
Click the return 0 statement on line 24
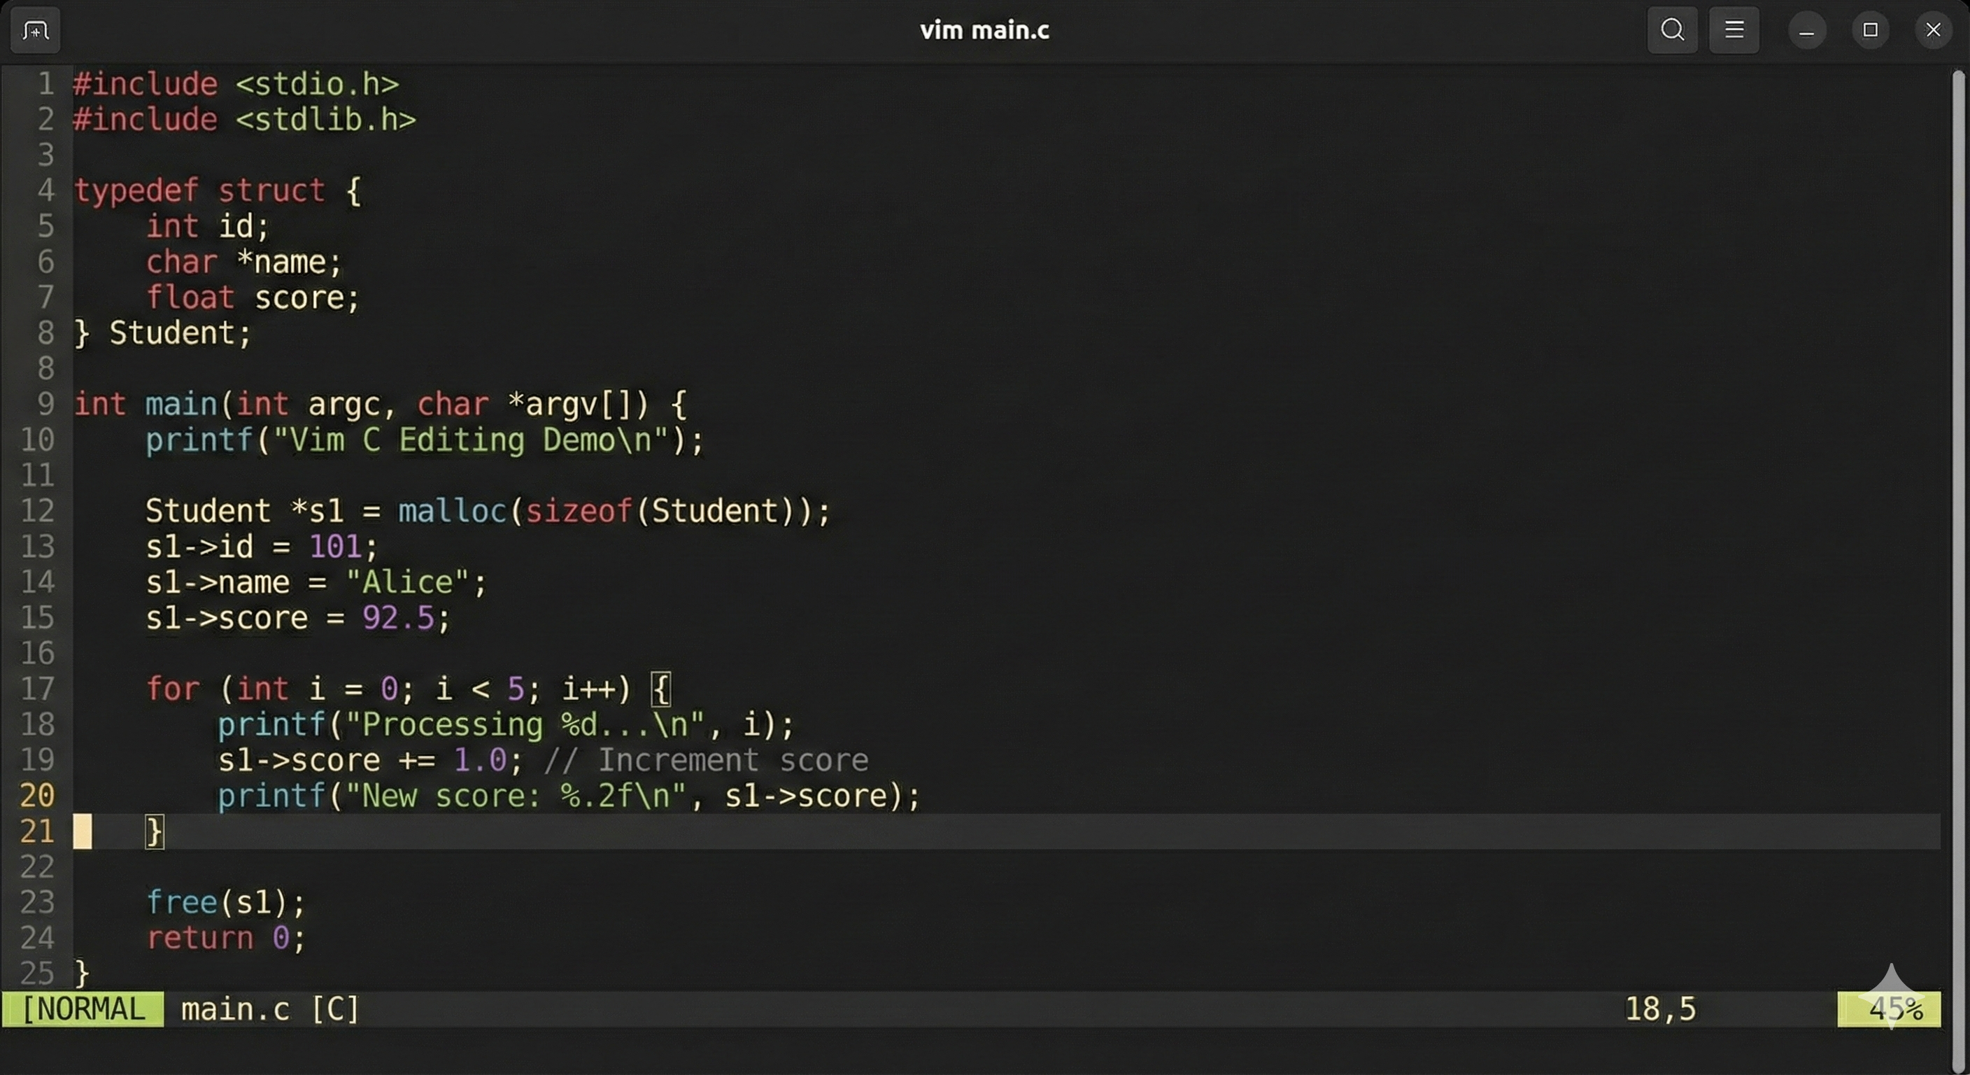pyautogui.click(x=225, y=938)
